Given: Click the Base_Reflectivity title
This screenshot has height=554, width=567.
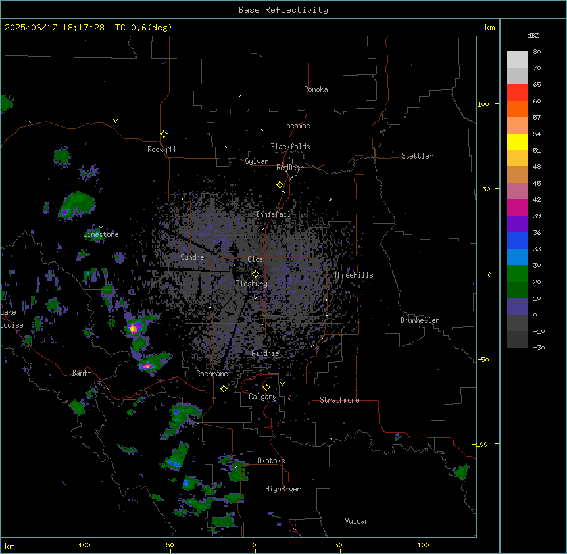Looking at the screenshot, I should [x=283, y=10].
